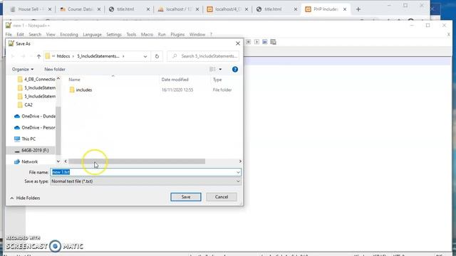Open the Language menu
Viewport: 456px width, 256px height.
click(92, 35)
